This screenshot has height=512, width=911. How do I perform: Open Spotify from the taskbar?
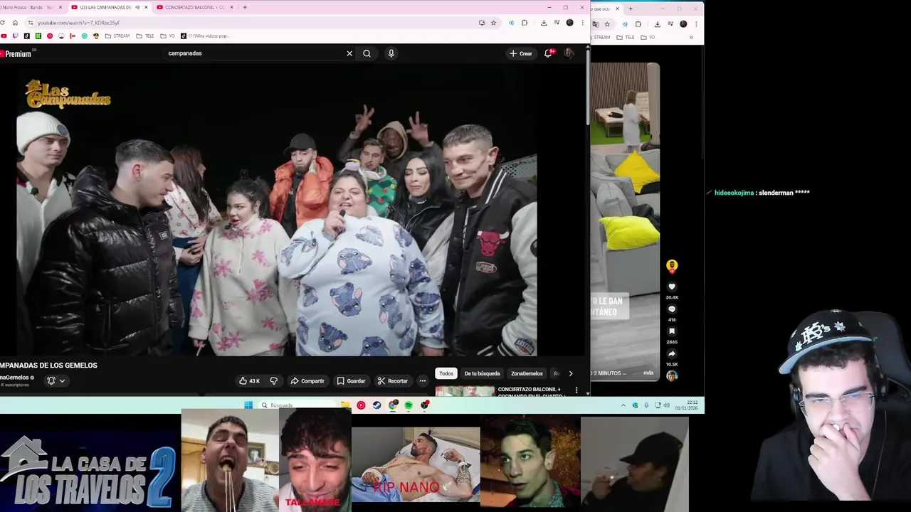[x=409, y=405]
